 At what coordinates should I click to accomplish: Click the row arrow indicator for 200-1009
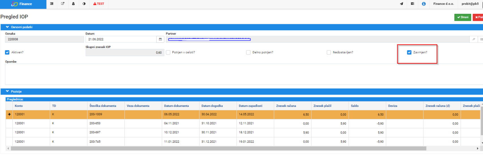tap(9, 114)
